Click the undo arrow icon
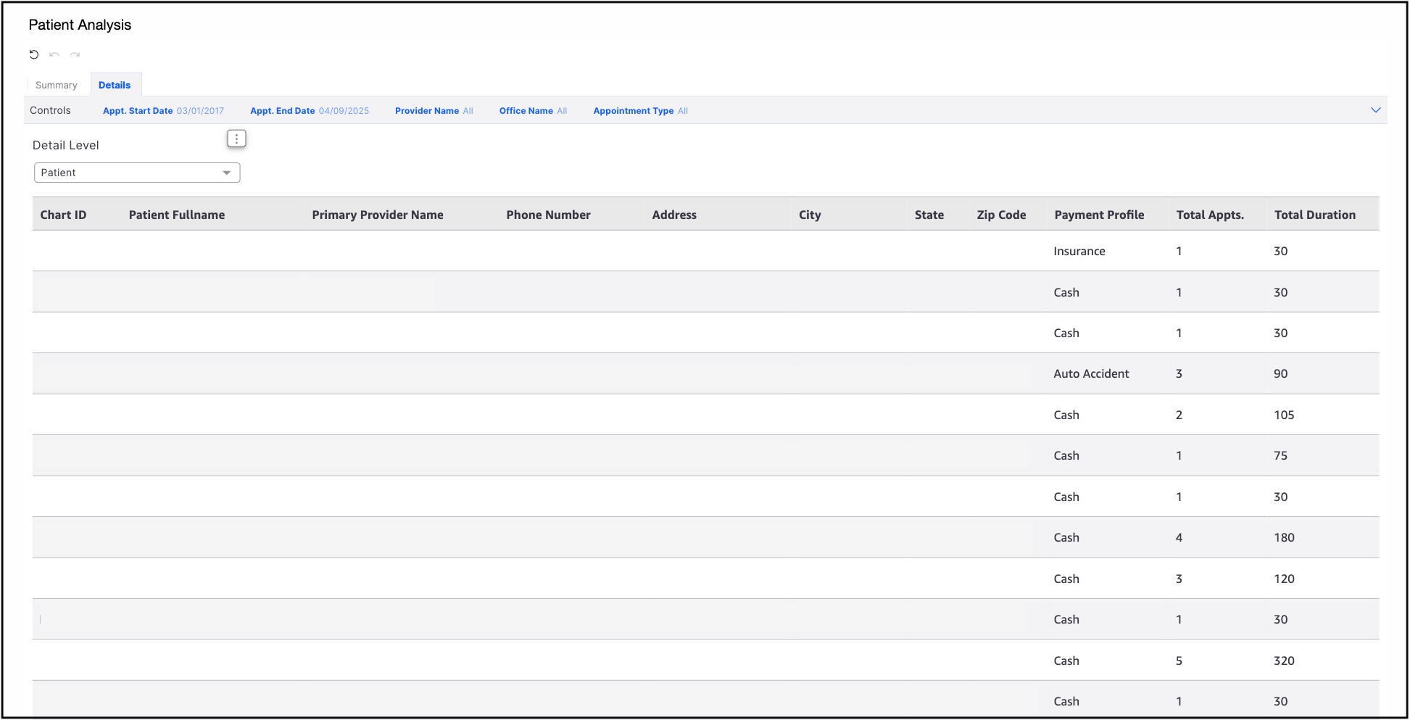Screen dimensions: 1410x720 (x=54, y=54)
